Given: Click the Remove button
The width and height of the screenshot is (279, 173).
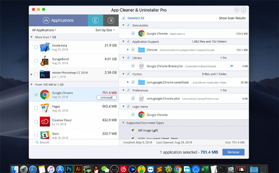Looking at the screenshot, I should click(x=233, y=152).
